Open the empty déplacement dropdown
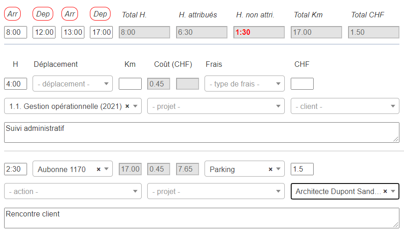This screenshot has height=232, width=404. (x=72, y=84)
